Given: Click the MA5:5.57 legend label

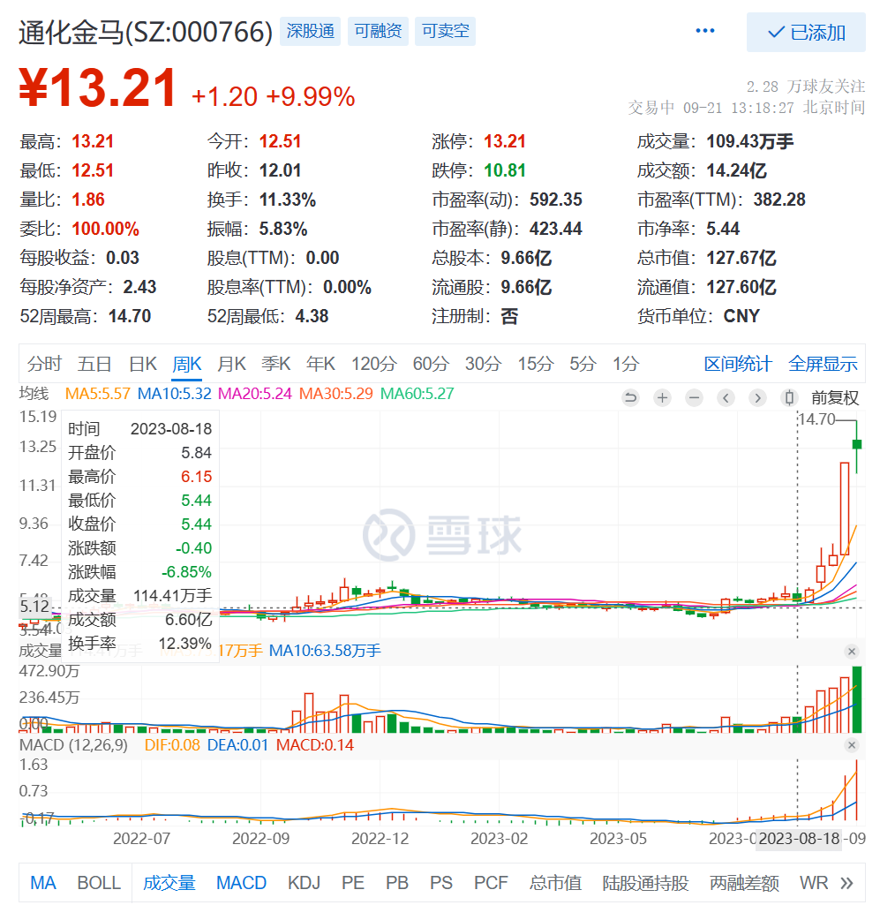Looking at the screenshot, I should pos(97,394).
